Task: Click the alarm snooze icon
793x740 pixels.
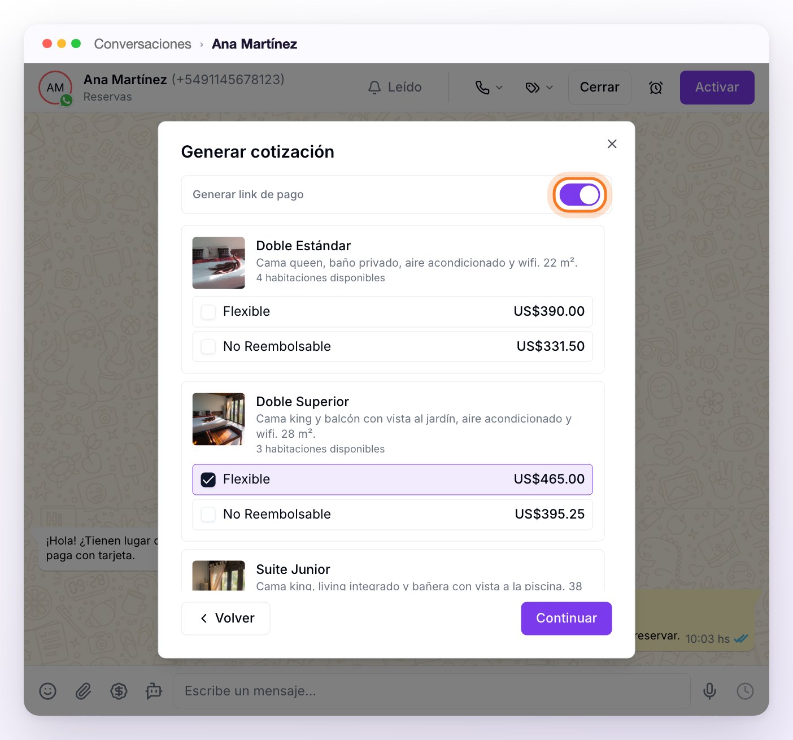Action: [656, 88]
